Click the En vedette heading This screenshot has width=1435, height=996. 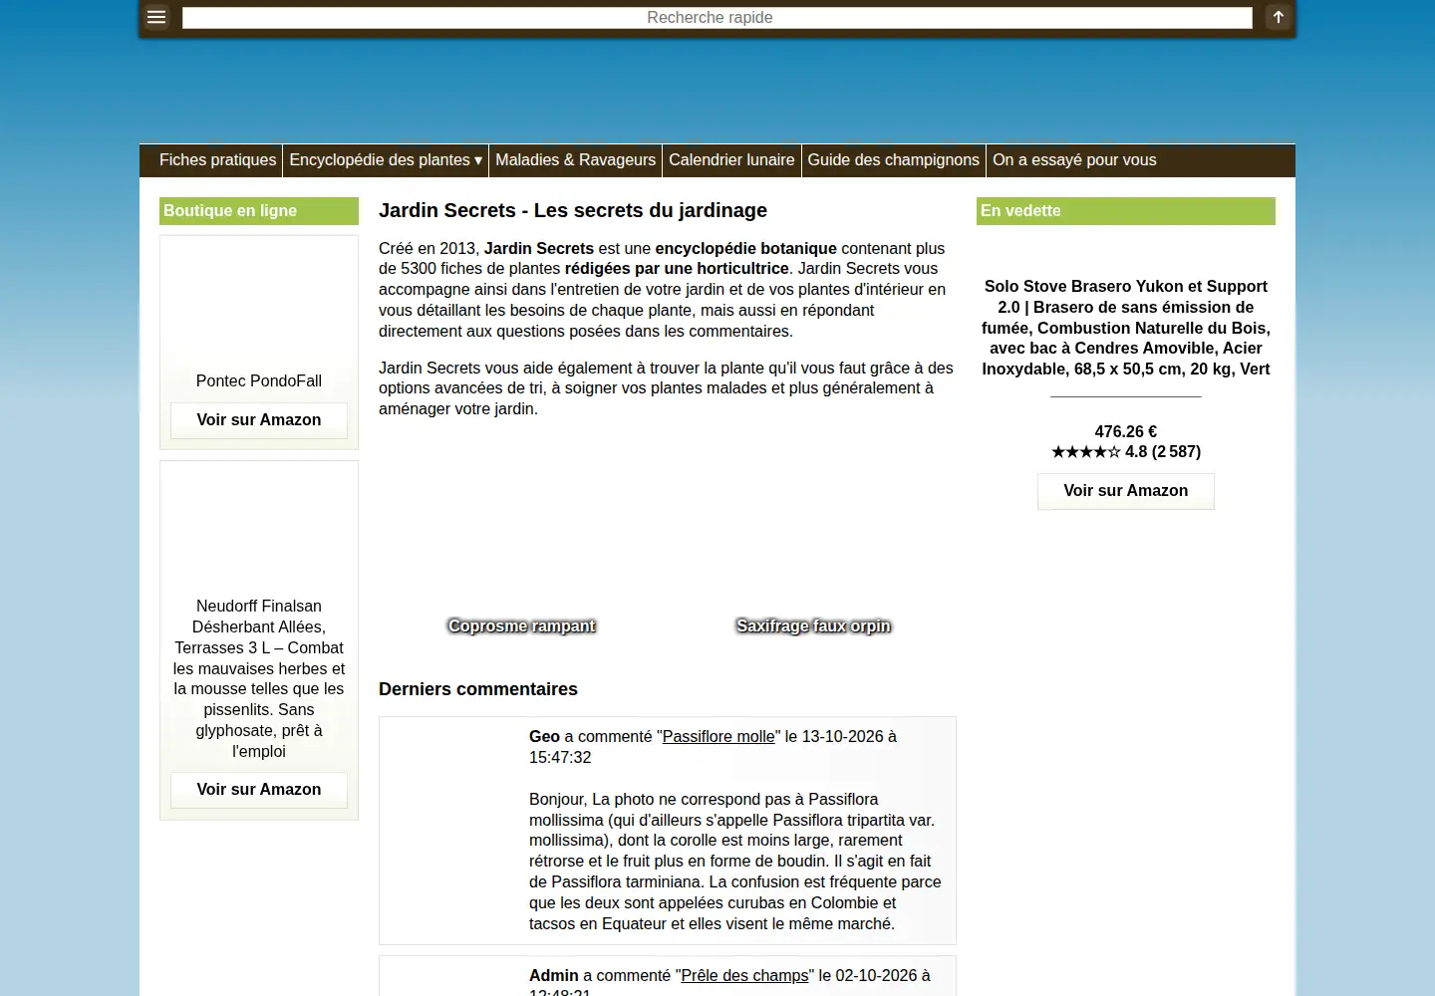(1126, 211)
